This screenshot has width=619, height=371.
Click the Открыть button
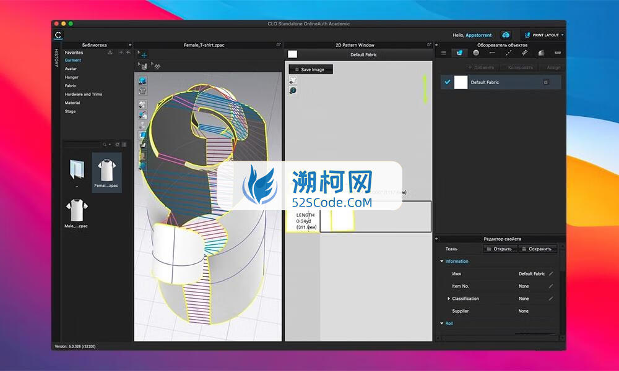pyautogui.click(x=500, y=249)
